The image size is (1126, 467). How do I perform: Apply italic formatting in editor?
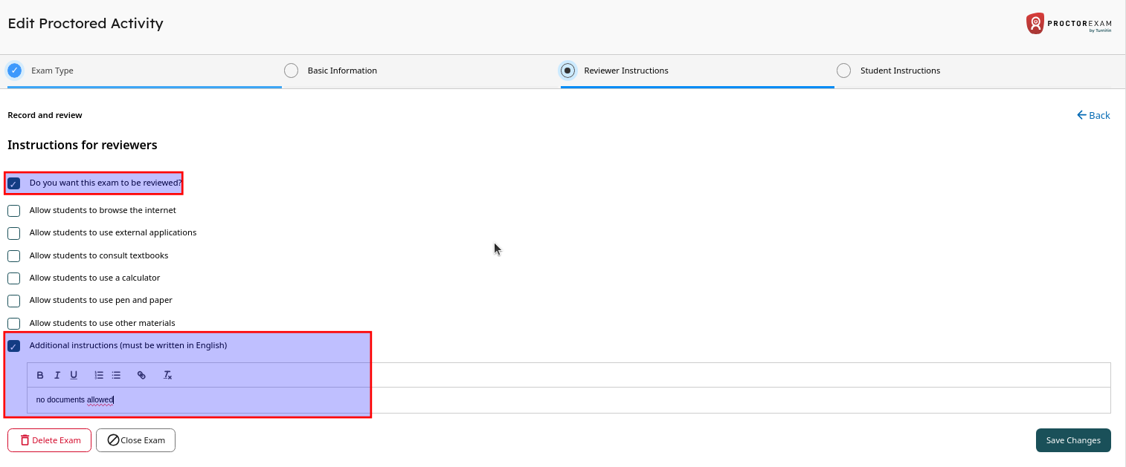click(x=57, y=375)
